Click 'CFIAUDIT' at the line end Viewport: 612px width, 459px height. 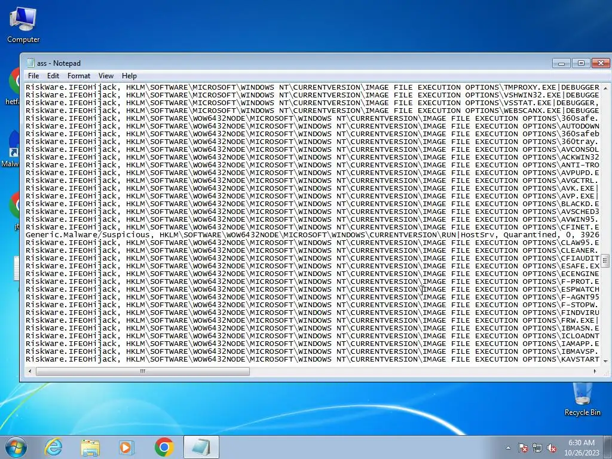[x=580, y=258]
